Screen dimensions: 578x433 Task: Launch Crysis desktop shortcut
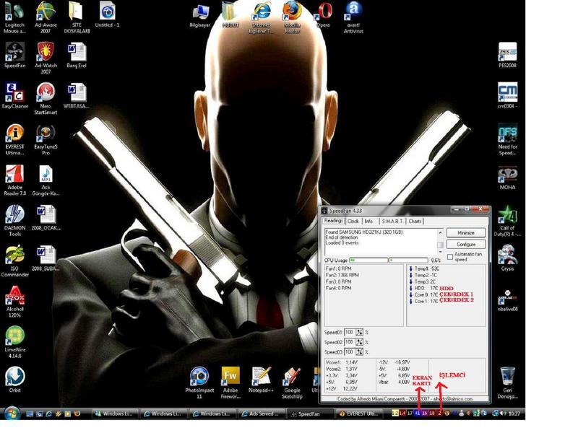(508, 258)
